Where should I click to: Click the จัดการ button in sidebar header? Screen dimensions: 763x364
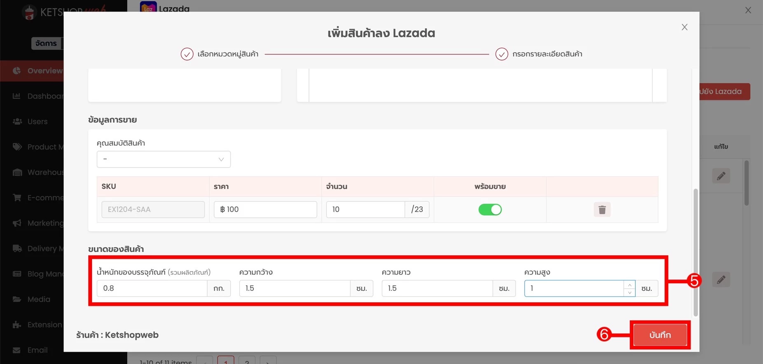pos(47,43)
